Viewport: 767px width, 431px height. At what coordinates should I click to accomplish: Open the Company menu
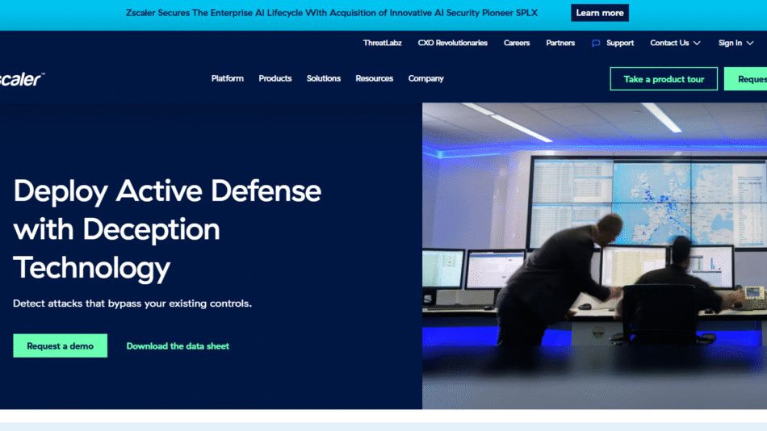click(426, 78)
